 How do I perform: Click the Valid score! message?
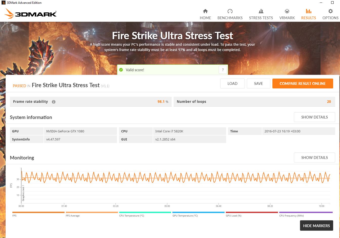tap(135, 70)
